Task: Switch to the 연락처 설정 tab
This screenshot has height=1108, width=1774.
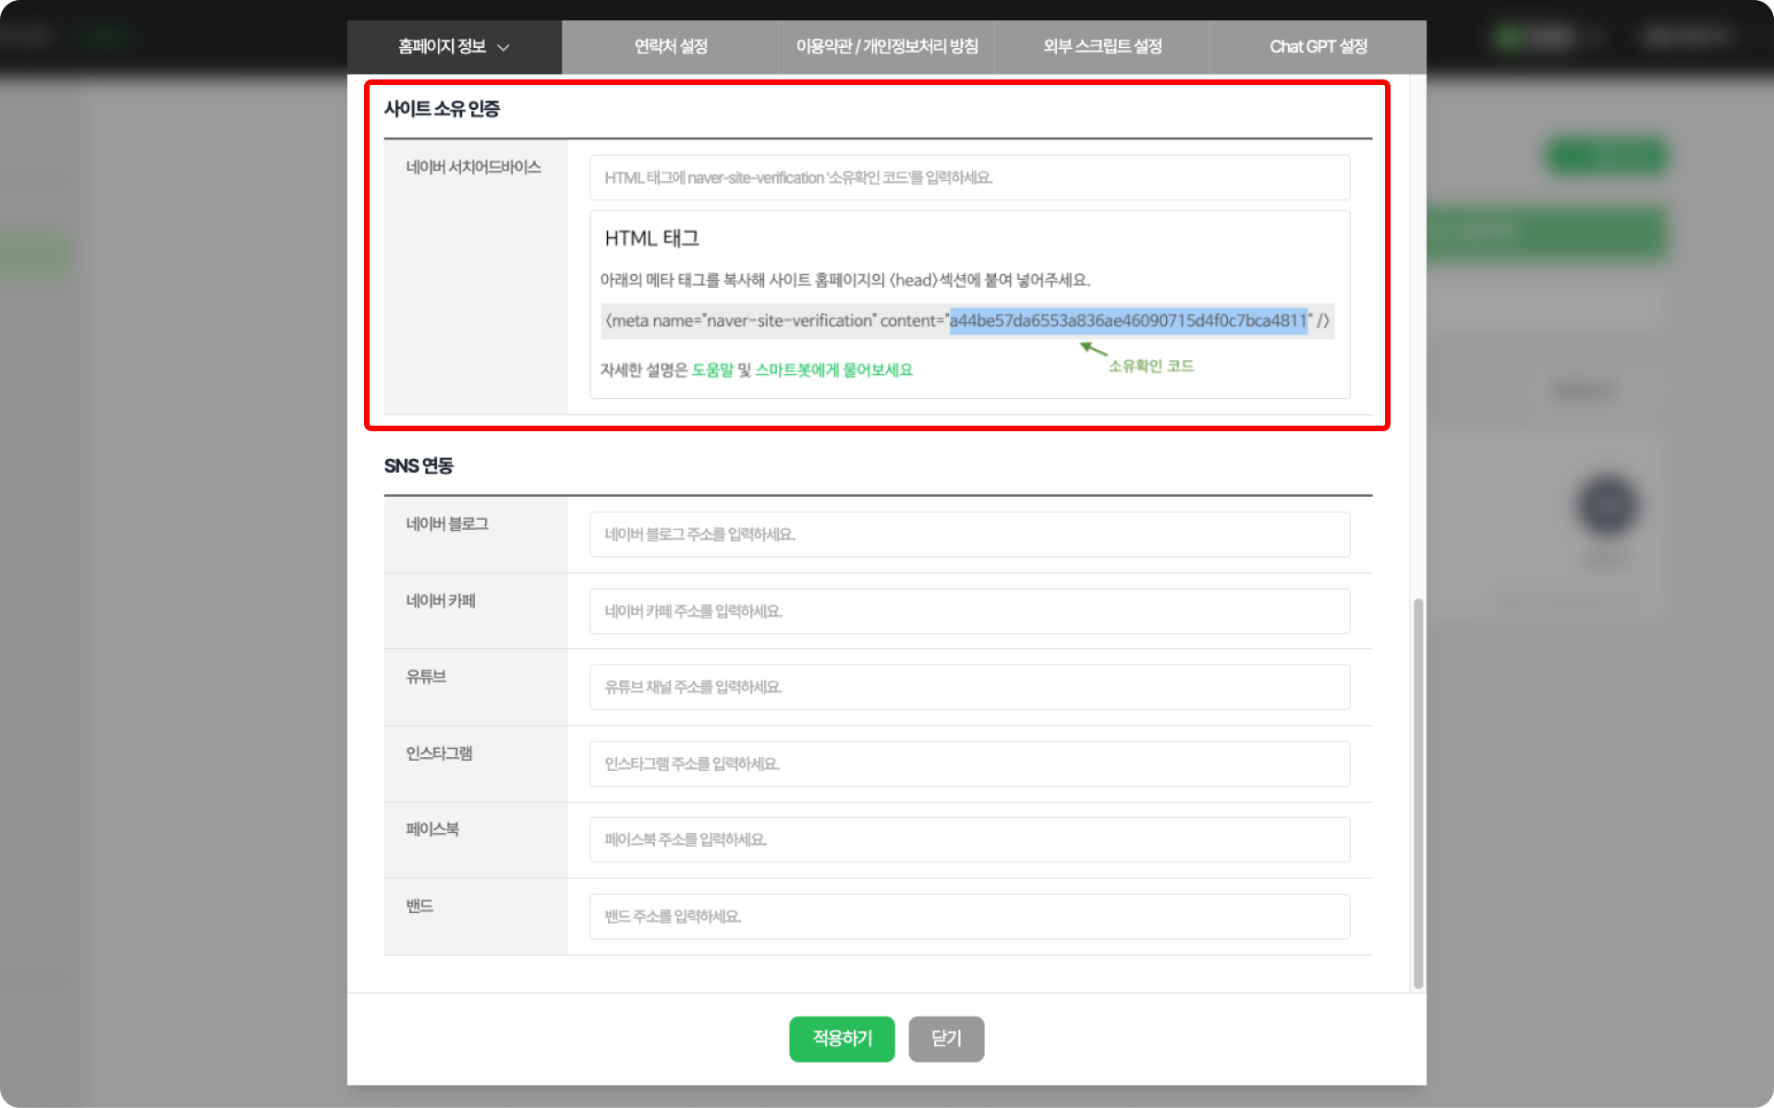Action: 670,46
